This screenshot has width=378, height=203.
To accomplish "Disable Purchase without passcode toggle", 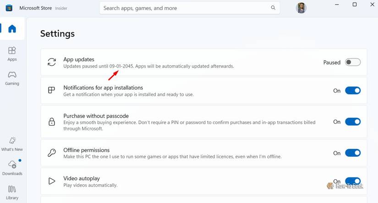I will 353,122.
